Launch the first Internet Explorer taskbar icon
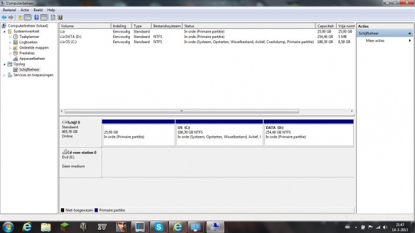This screenshot has height=233, width=415. pos(27,227)
